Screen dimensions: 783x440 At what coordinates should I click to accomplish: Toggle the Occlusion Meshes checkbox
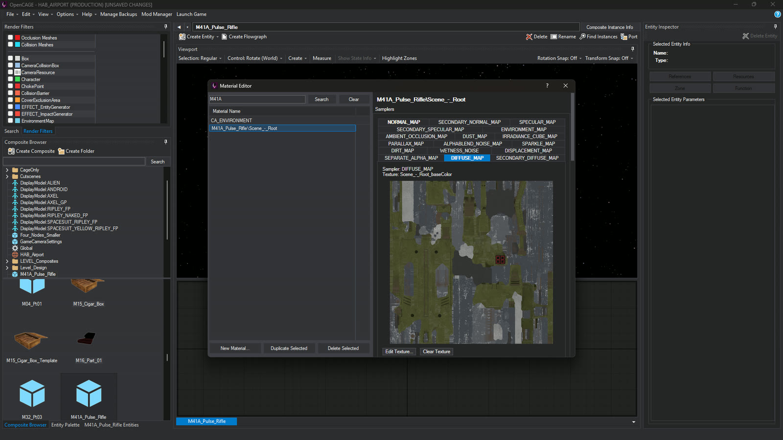click(x=10, y=38)
